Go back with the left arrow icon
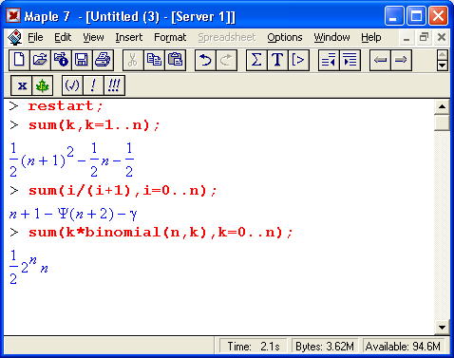 click(x=380, y=60)
